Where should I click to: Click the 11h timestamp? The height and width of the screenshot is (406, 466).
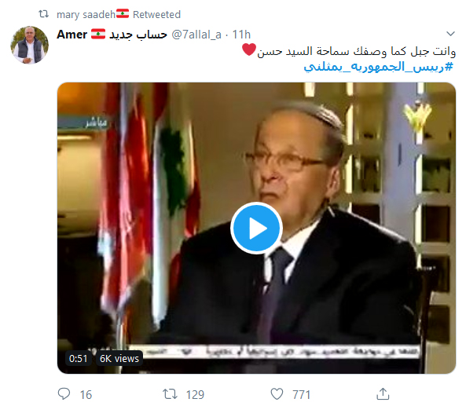click(241, 35)
